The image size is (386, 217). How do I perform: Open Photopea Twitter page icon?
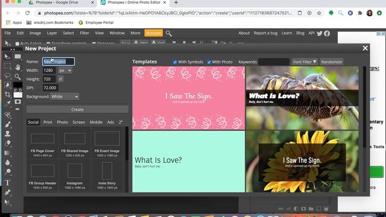click(320, 34)
